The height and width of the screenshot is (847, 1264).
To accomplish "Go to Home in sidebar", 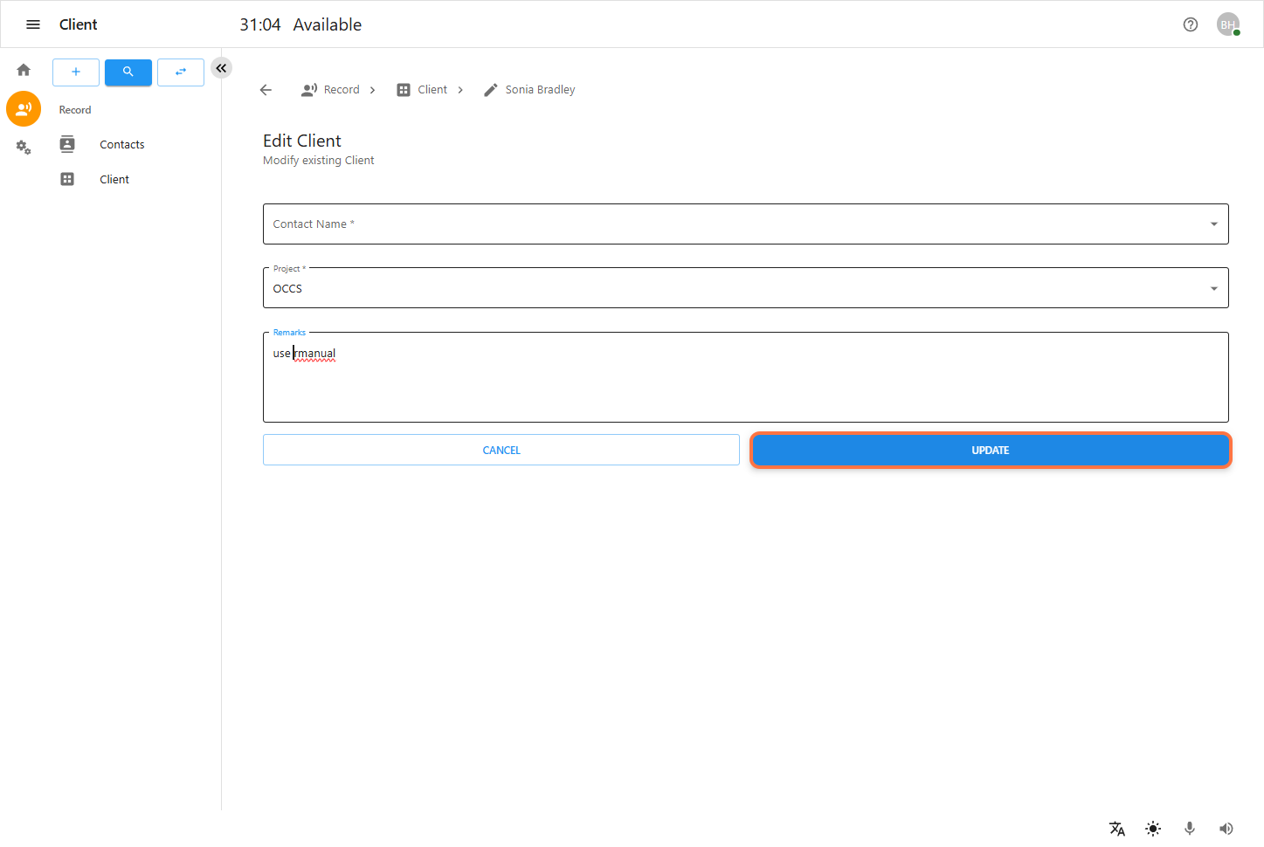I will [24, 70].
